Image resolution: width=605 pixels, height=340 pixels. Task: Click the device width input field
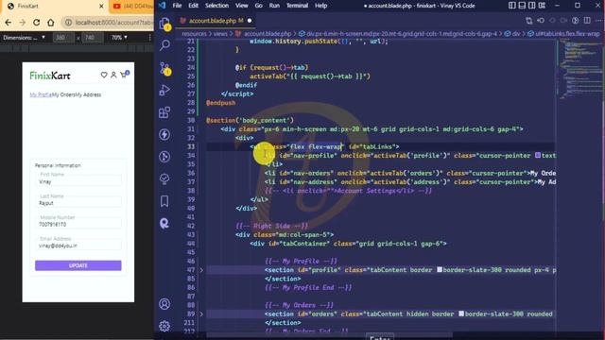pyautogui.click(x=63, y=38)
